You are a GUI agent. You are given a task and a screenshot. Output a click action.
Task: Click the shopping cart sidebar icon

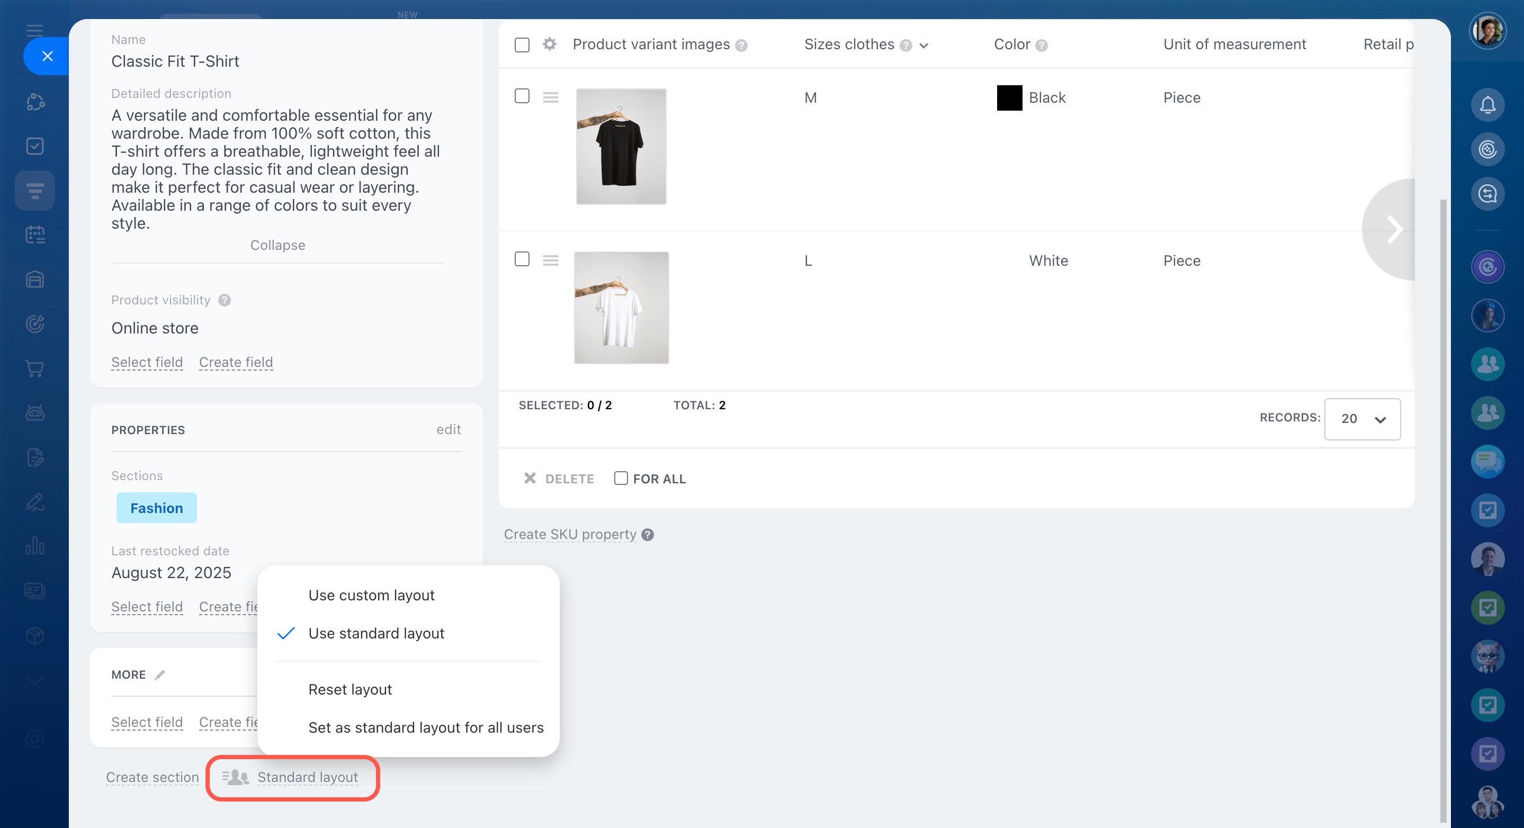(35, 368)
